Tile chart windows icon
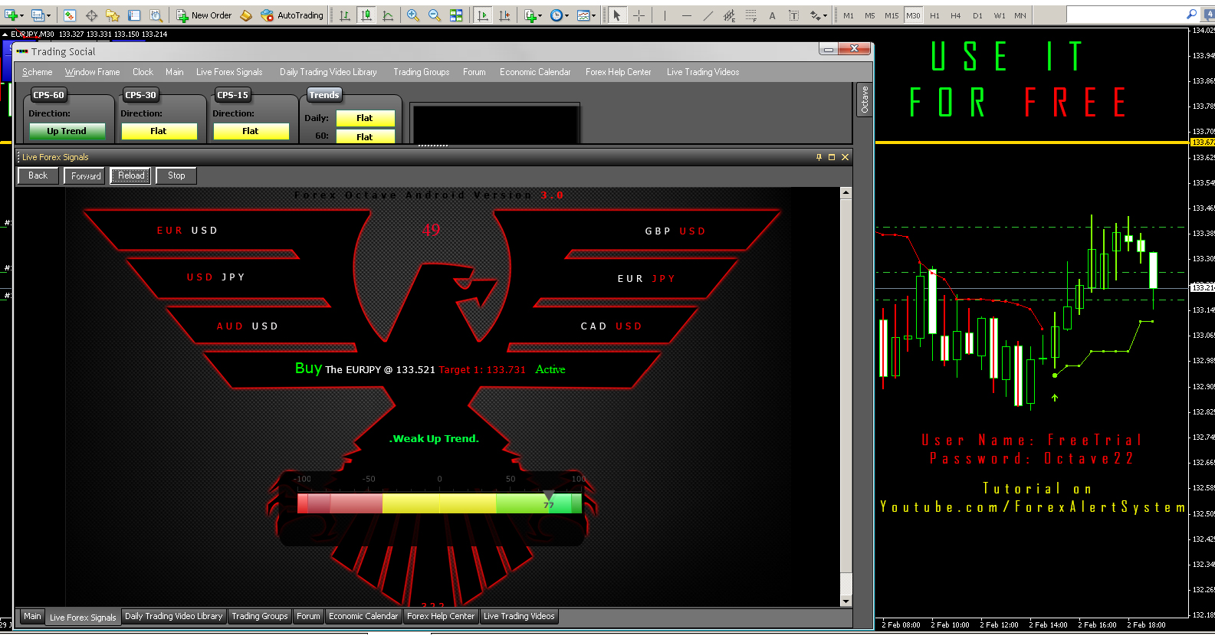 tap(456, 15)
